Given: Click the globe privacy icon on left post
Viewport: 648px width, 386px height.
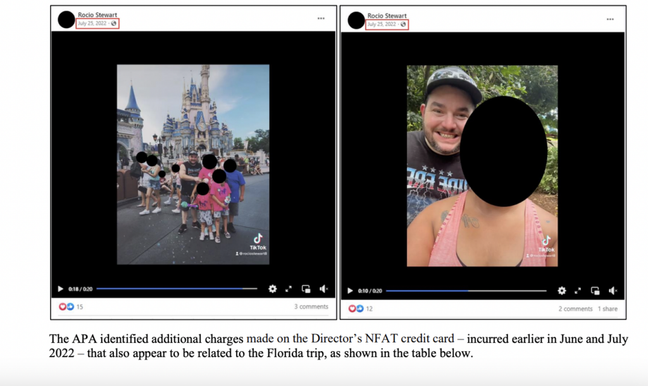Looking at the screenshot, I should [x=114, y=24].
